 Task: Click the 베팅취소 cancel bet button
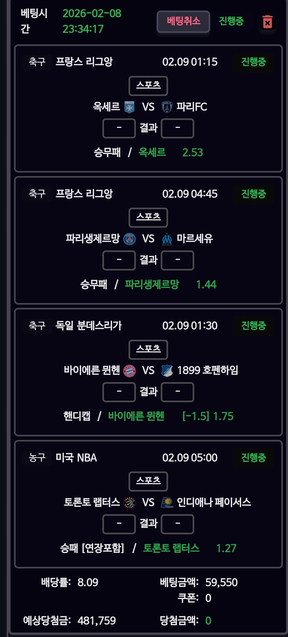(183, 21)
